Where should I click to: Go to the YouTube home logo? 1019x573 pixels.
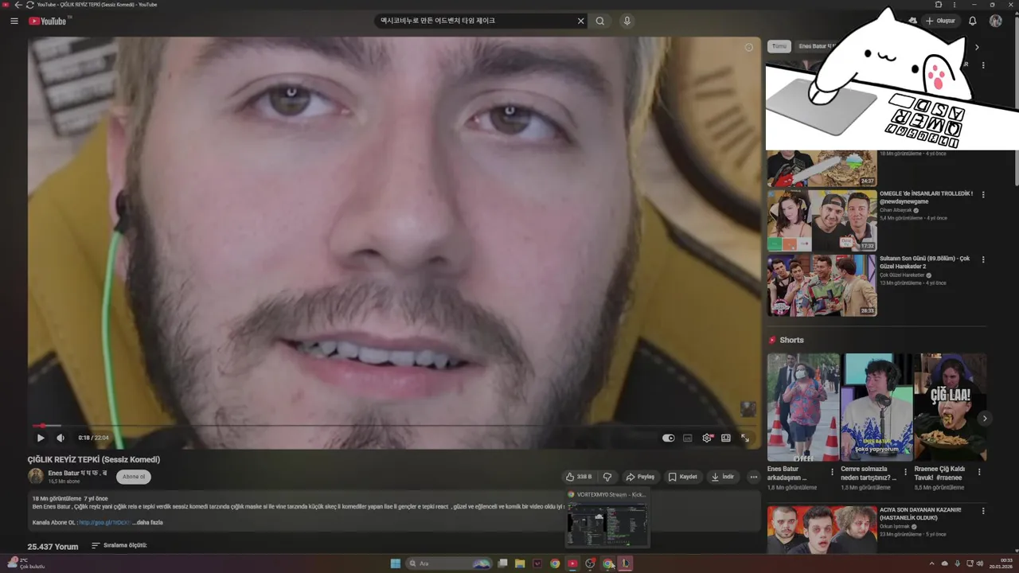48,21
